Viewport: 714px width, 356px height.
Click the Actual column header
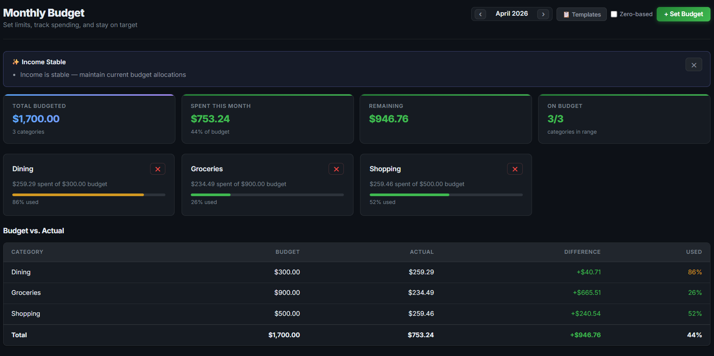click(422, 252)
